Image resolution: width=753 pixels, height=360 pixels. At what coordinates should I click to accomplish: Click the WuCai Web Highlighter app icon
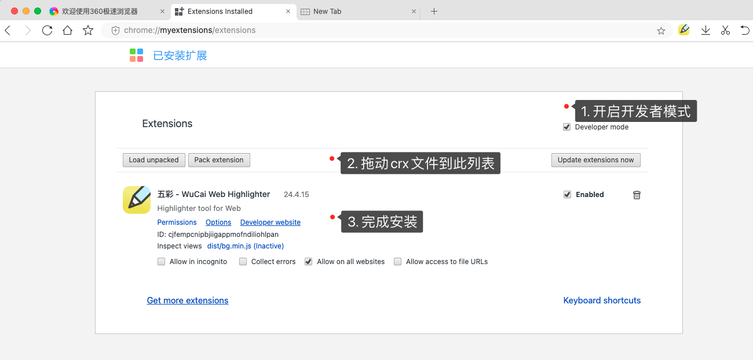(x=137, y=200)
